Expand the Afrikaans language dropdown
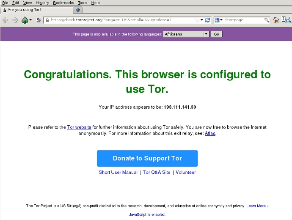The height and width of the screenshot is (220, 292). pyautogui.click(x=186, y=34)
